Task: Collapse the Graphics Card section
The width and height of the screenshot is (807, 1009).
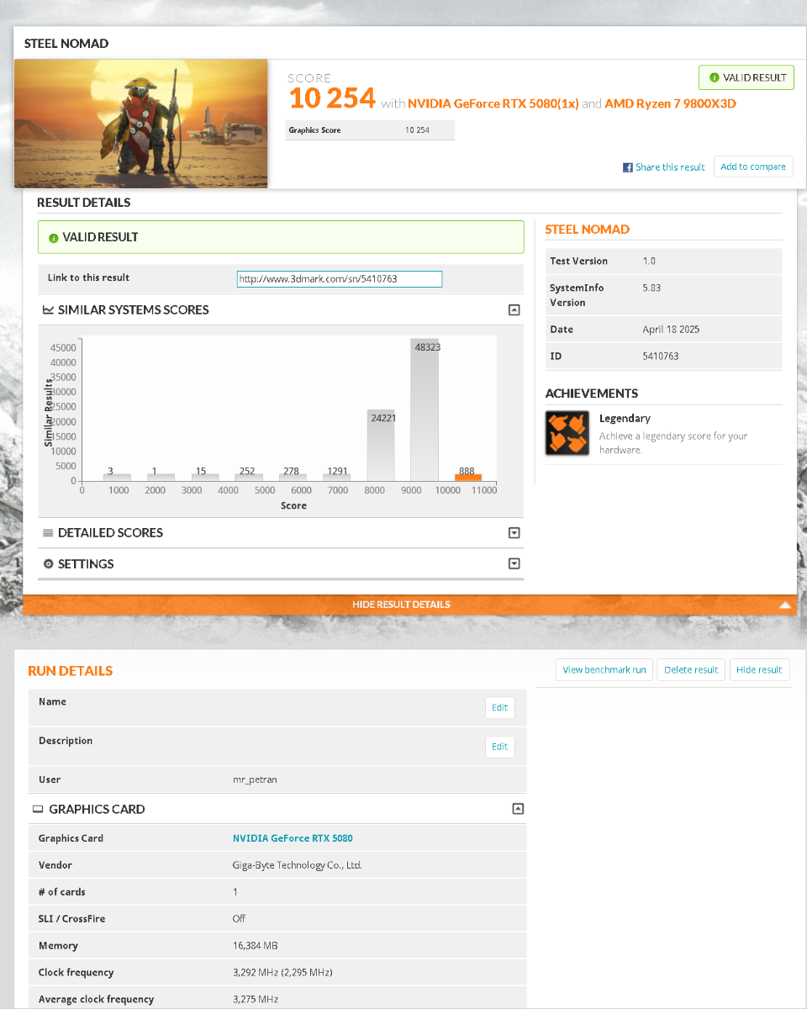Action: tap(518, 809)
